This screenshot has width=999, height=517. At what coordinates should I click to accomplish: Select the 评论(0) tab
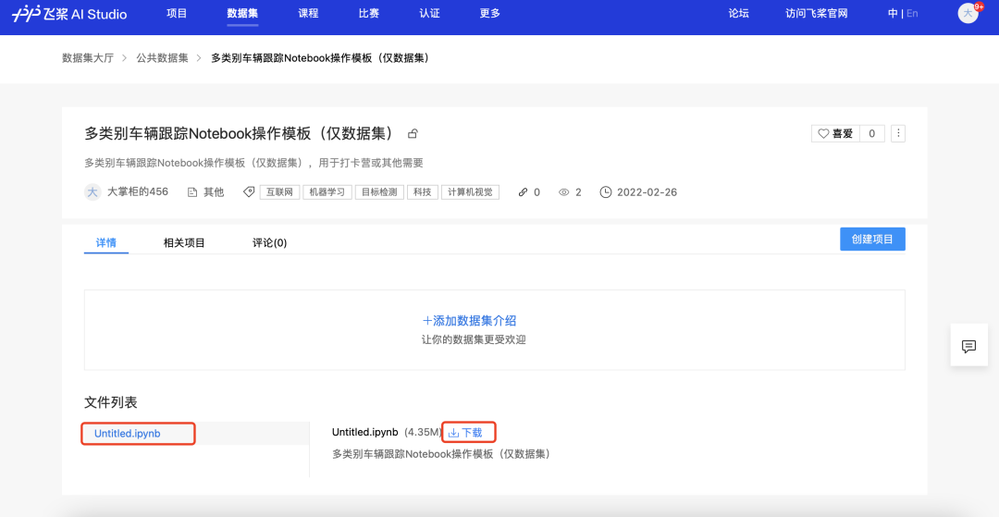tap(269, 242)
